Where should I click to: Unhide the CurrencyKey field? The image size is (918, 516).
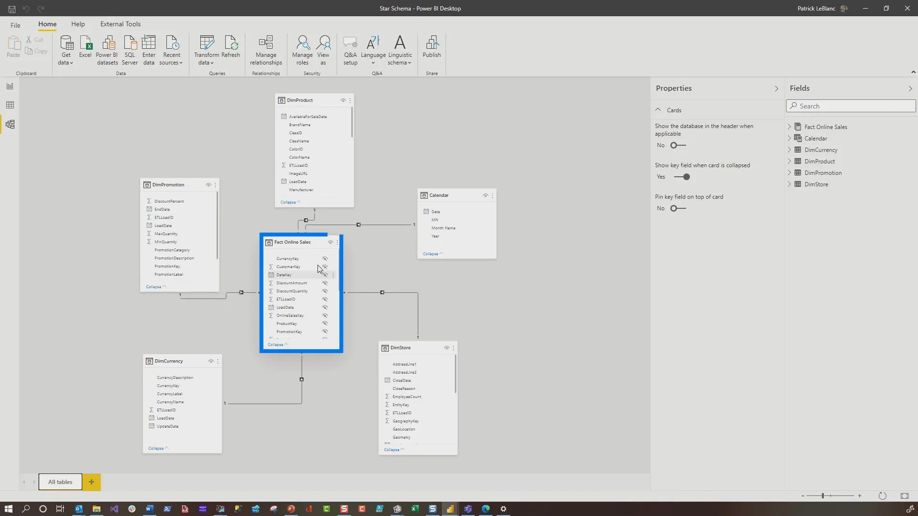click(325, 258)
